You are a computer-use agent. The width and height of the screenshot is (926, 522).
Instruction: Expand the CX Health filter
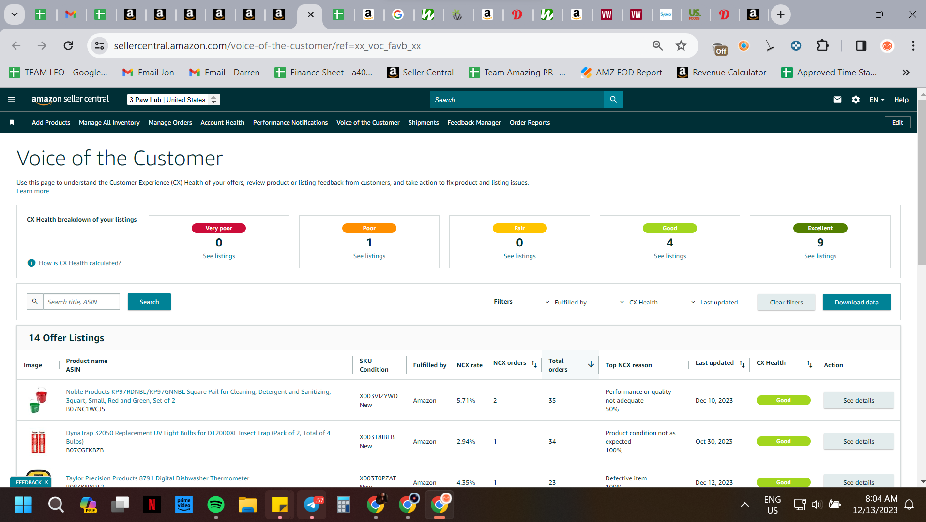pyautogui.click(x=638, y=302)
